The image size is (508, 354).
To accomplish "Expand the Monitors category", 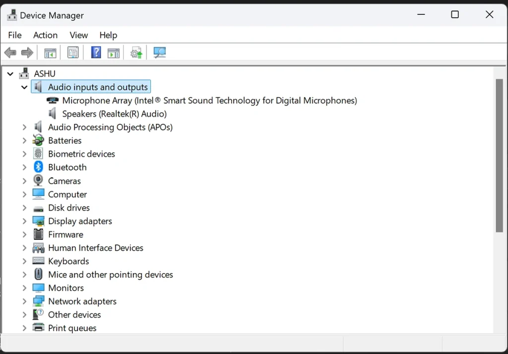I will click(x=24, y=288).
